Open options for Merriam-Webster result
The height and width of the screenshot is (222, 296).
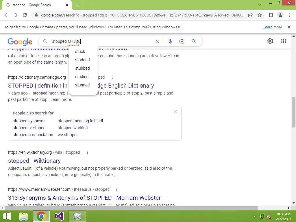[117, 189]
